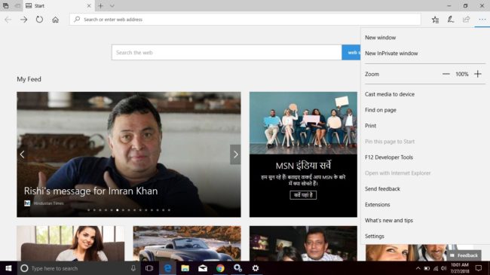The width and height of the screenshot is (490, 275).
Task: Open the Add notes pen icon
Action: (x=450, y=20)
